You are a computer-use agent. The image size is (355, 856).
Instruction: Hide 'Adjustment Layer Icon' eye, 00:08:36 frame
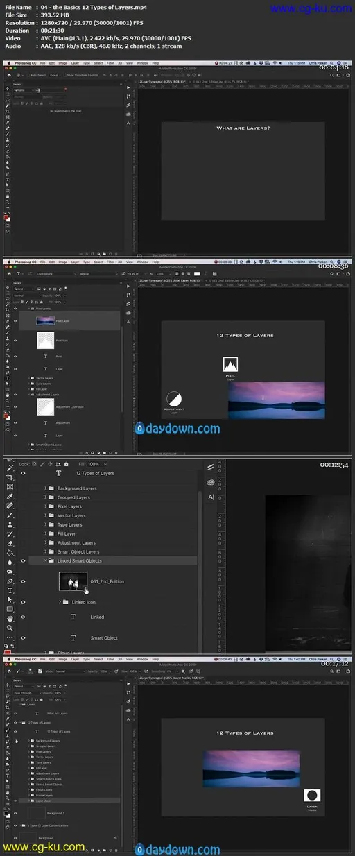15,407
